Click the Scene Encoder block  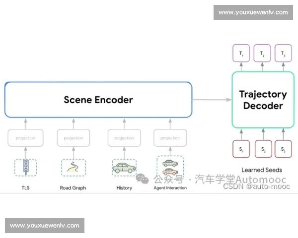tap(98, 100)
